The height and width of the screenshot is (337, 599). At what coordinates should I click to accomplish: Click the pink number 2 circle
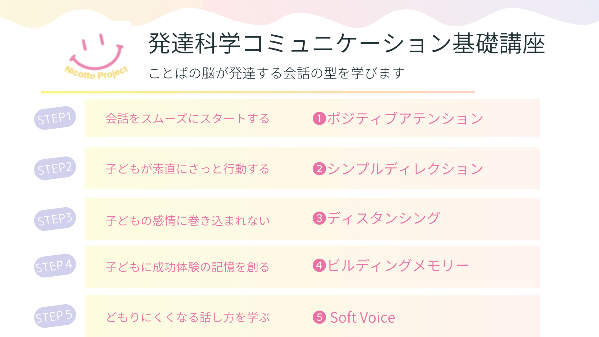click(x=319, y=169)
